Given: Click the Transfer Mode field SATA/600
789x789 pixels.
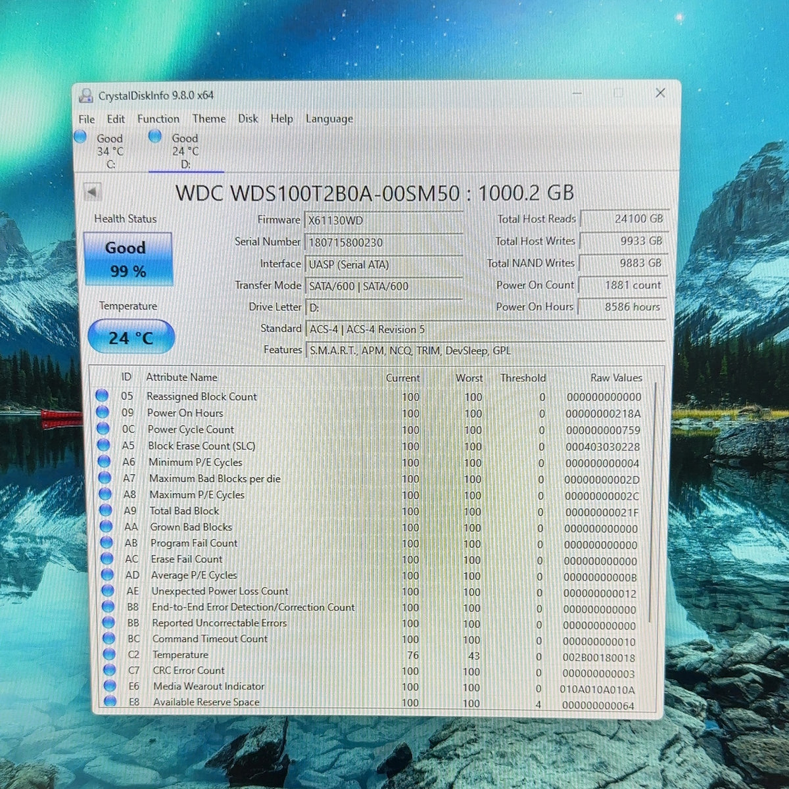Looking at the screenshot, I should tap(384, 286).
